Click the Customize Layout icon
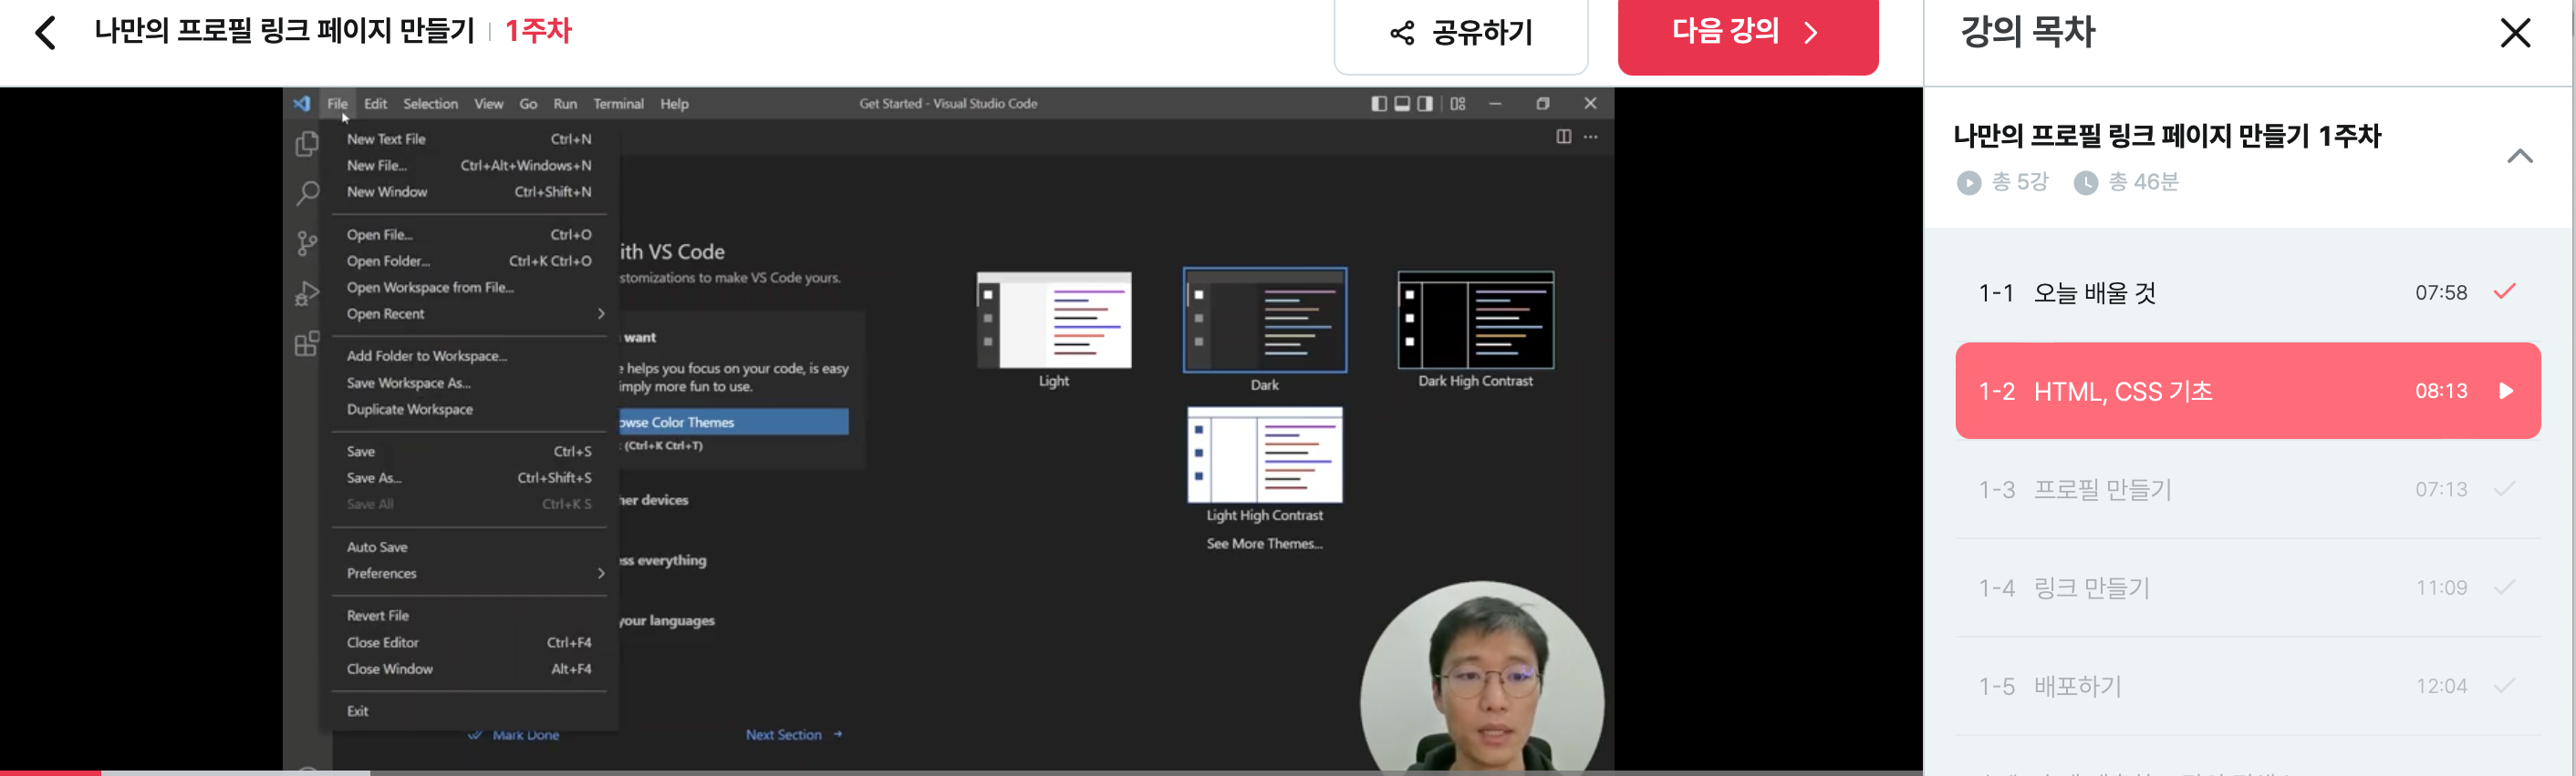This screenshot has width=2576, height=776. [x=1458, y=104]
